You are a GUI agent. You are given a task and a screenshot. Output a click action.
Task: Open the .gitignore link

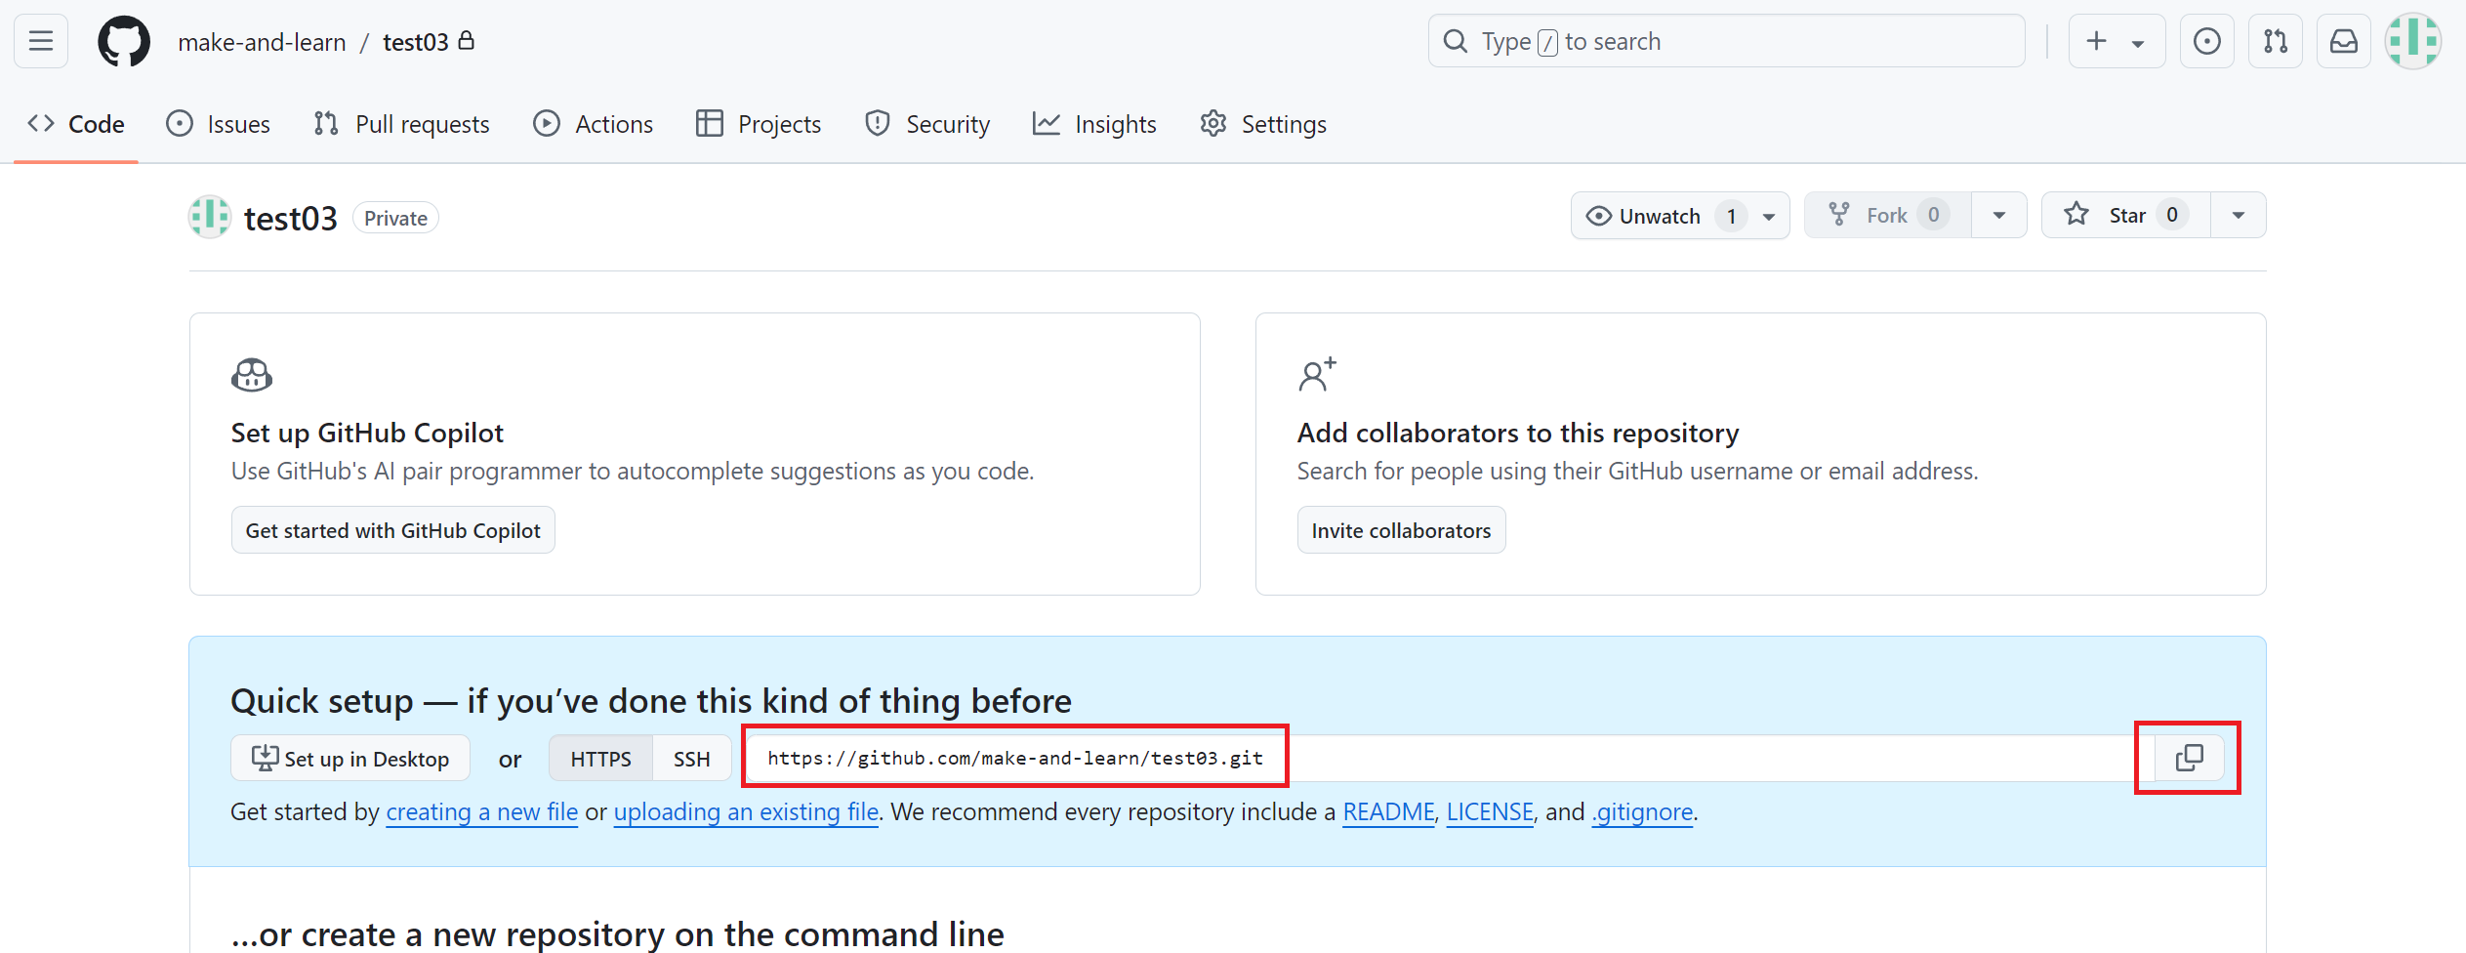click(x=1643, y=812)
